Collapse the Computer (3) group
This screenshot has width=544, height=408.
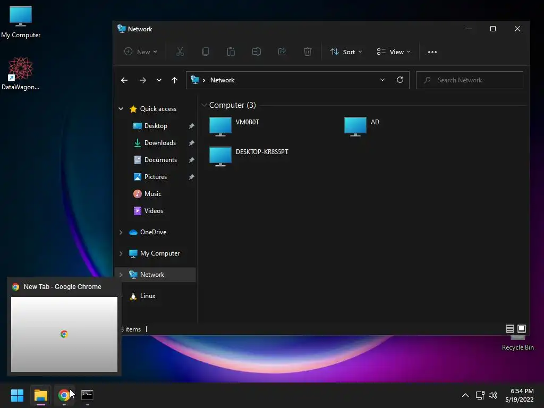tap(205, 105)
